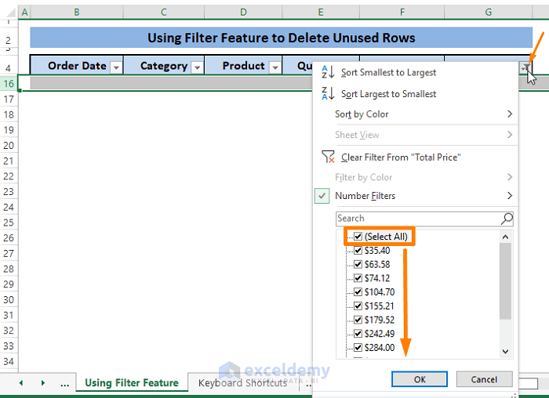Select row 20 header
This screenshot has height=398, width=549.
click(9, 146)
